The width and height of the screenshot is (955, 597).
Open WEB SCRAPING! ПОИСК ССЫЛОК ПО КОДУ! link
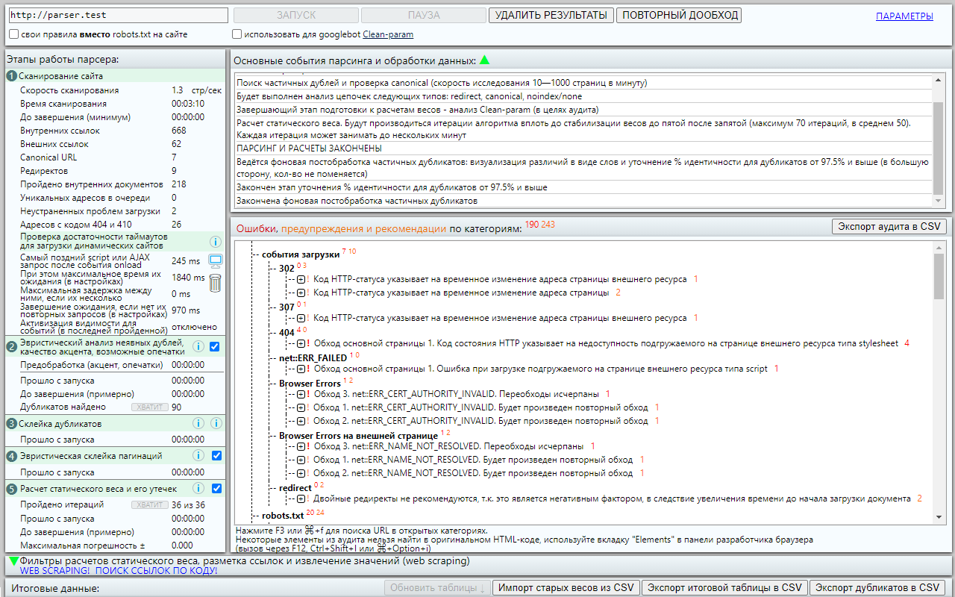(119, 571)
